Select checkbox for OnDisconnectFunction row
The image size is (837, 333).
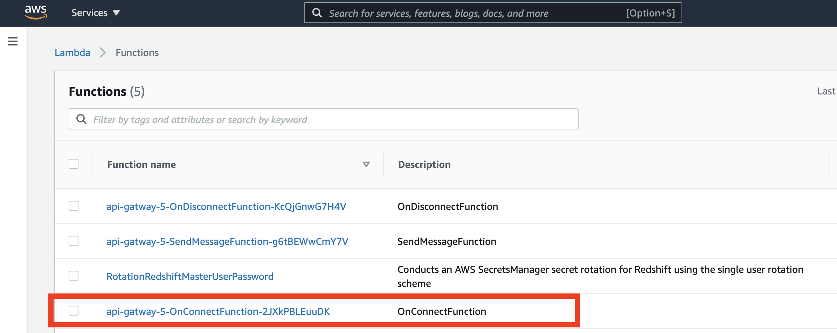[x=74, y=206]
